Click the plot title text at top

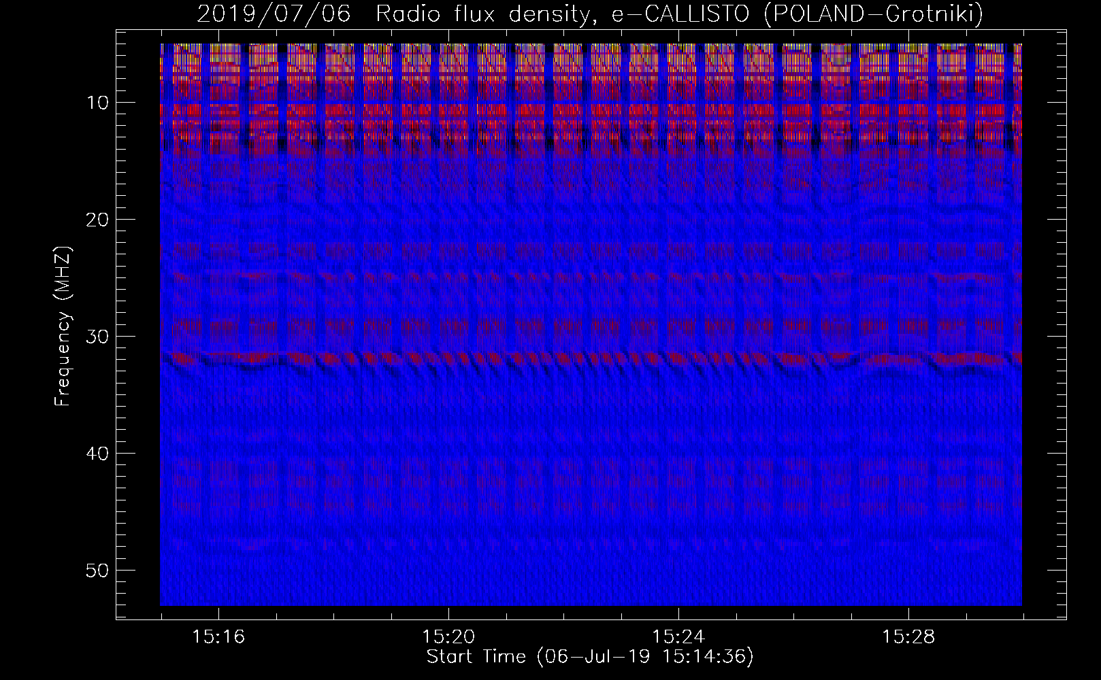click(x=589, y=14)
